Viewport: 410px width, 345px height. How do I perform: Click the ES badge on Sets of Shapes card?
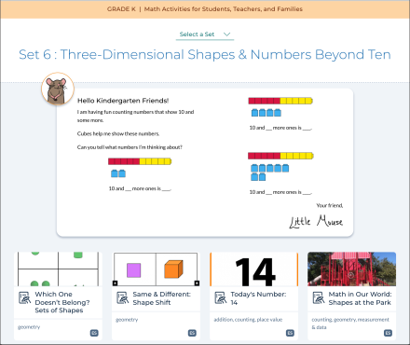[x=94, y=333]
